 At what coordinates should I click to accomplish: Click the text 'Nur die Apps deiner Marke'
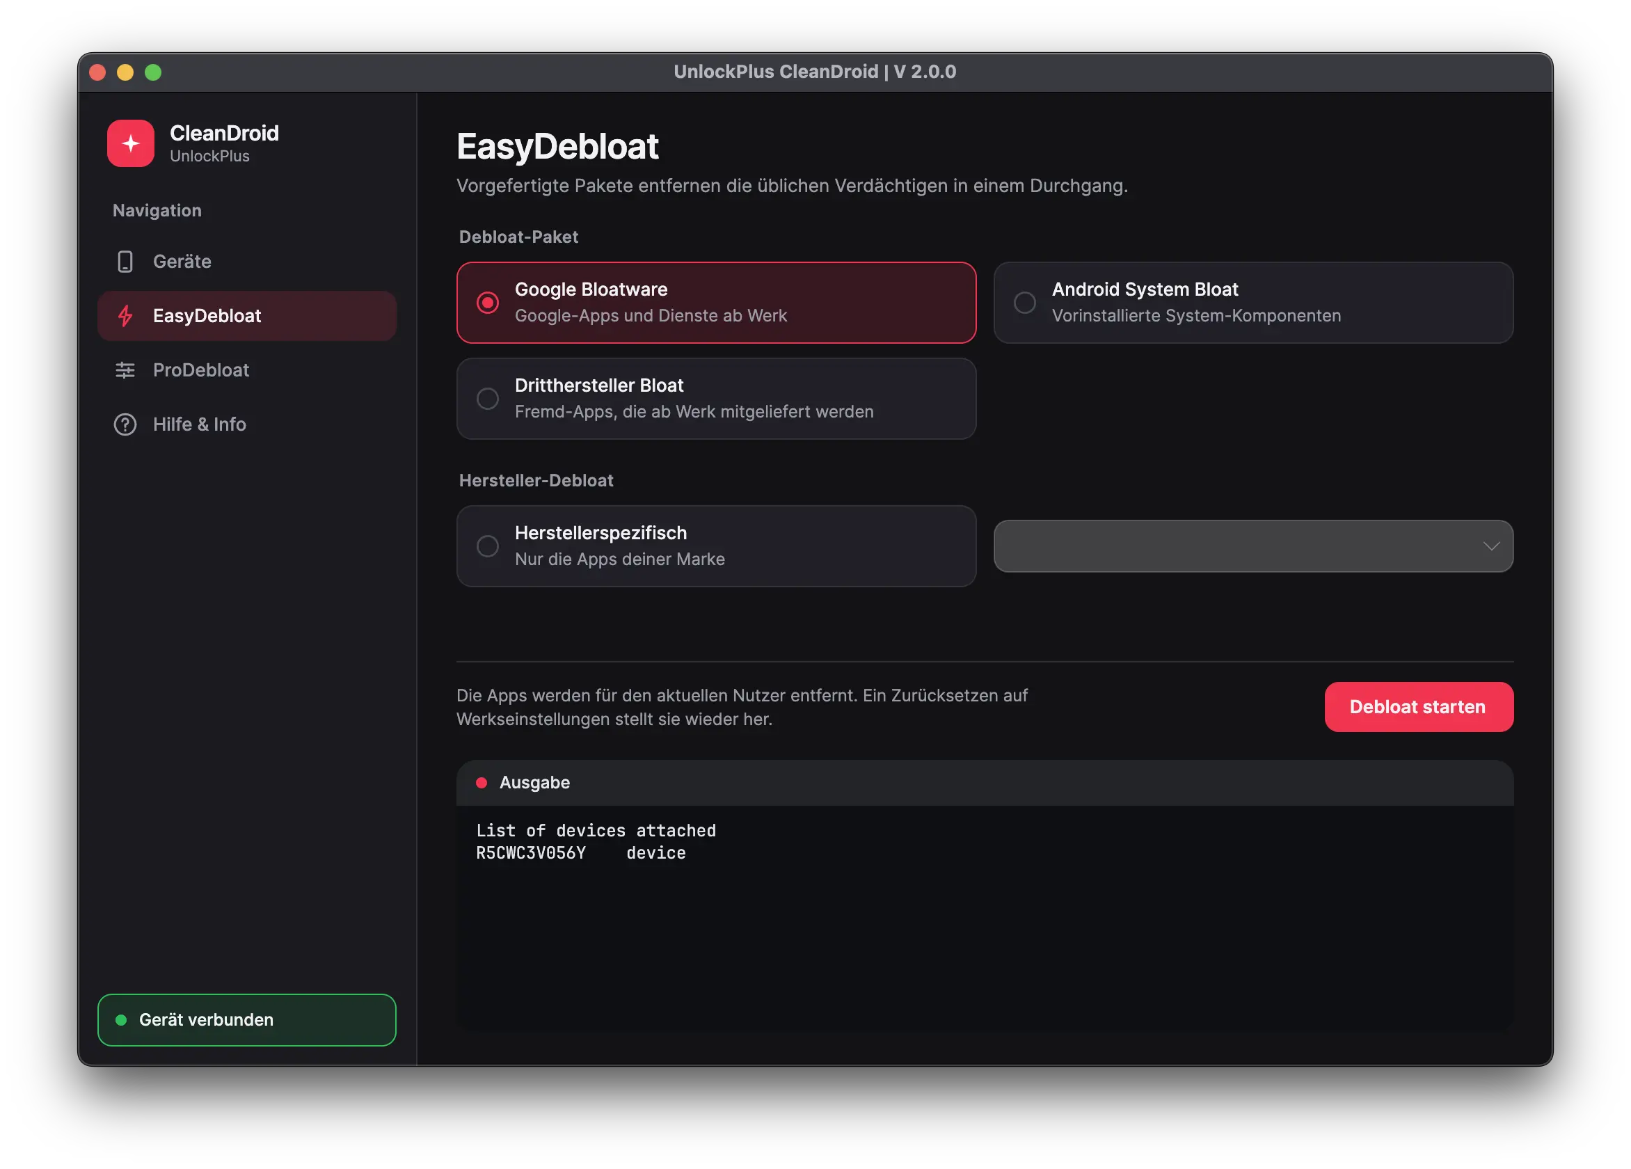coord(619,559)
